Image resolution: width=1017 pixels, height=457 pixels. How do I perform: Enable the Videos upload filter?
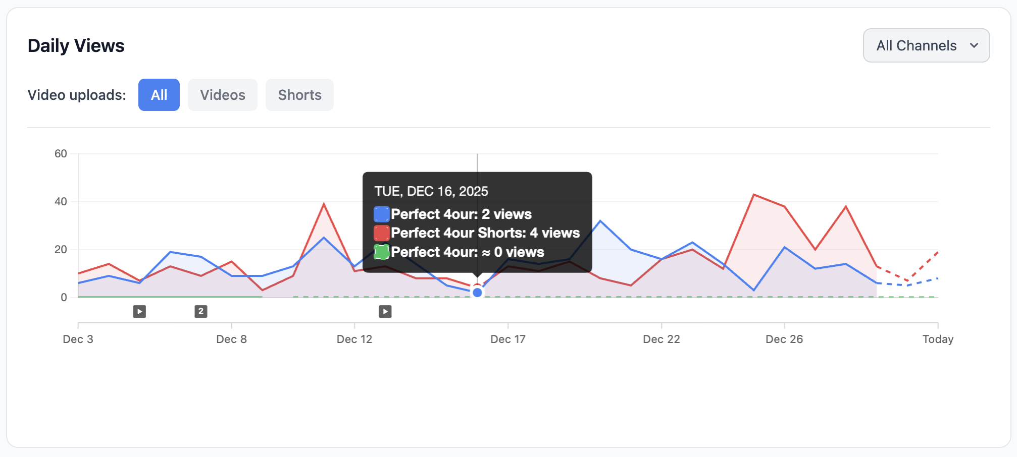pos(223,94)
